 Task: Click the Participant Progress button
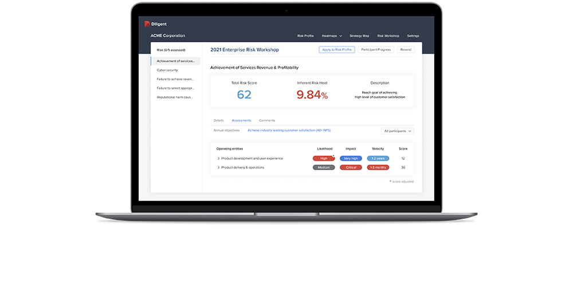pyautogui.click(x=376, y=50)
